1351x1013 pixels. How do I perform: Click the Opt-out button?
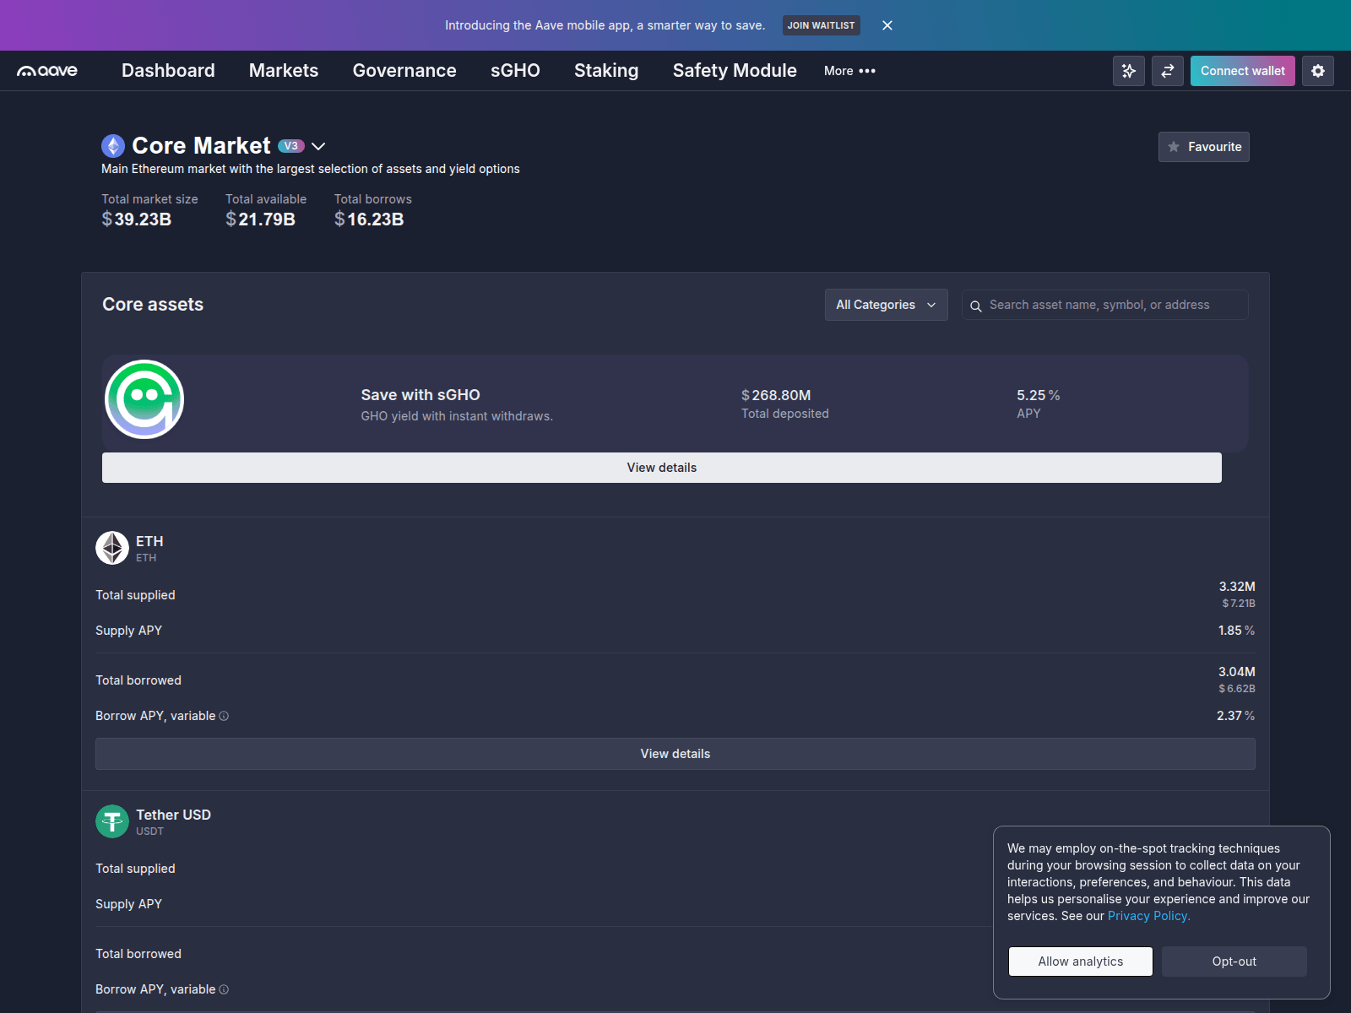(1234, 962)
